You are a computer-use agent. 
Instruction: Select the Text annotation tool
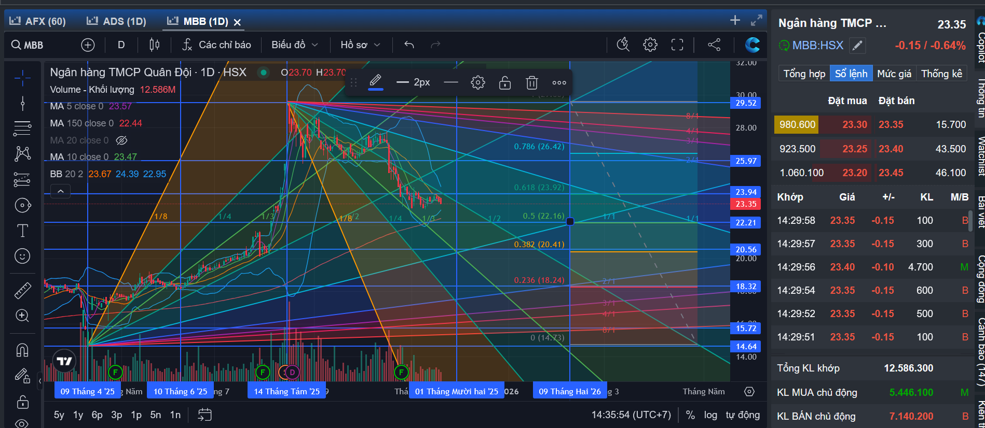[x=22, y=231]
